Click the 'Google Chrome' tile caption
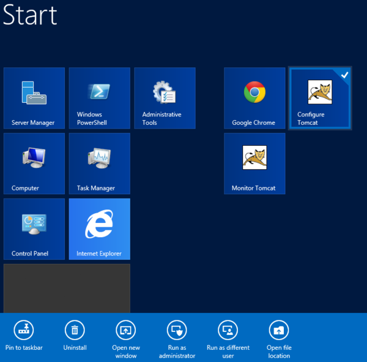Viewport: 367px width, 362px height. pyautogui.click(x=253, y=123)
